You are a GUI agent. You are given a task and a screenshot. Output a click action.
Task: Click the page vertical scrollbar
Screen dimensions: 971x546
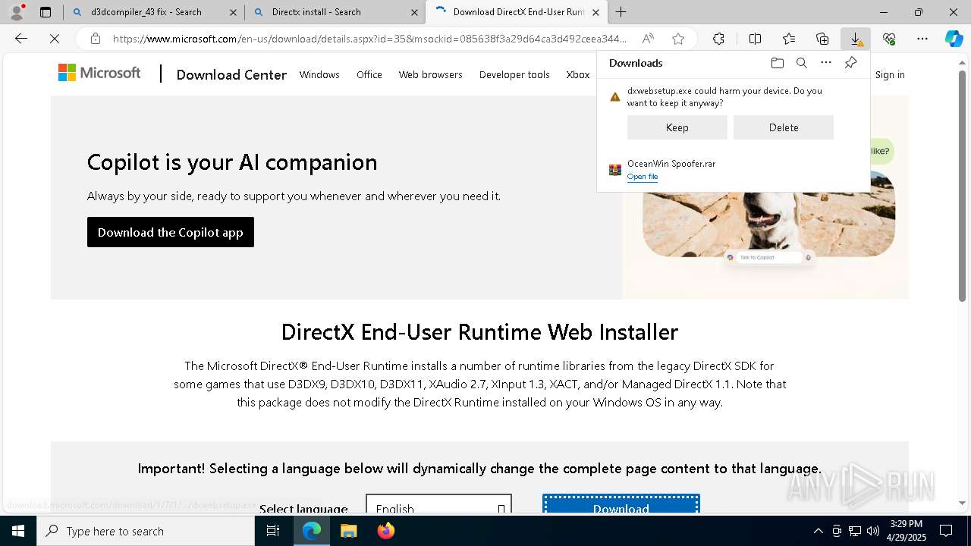pyautogui.click(x=963, y=186)
